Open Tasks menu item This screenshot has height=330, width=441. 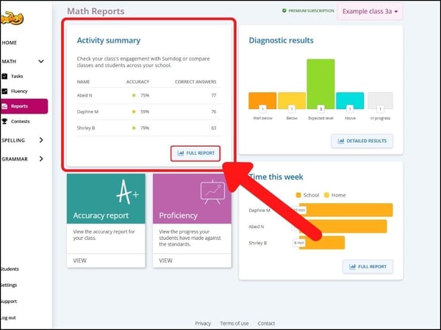(17, 76)
